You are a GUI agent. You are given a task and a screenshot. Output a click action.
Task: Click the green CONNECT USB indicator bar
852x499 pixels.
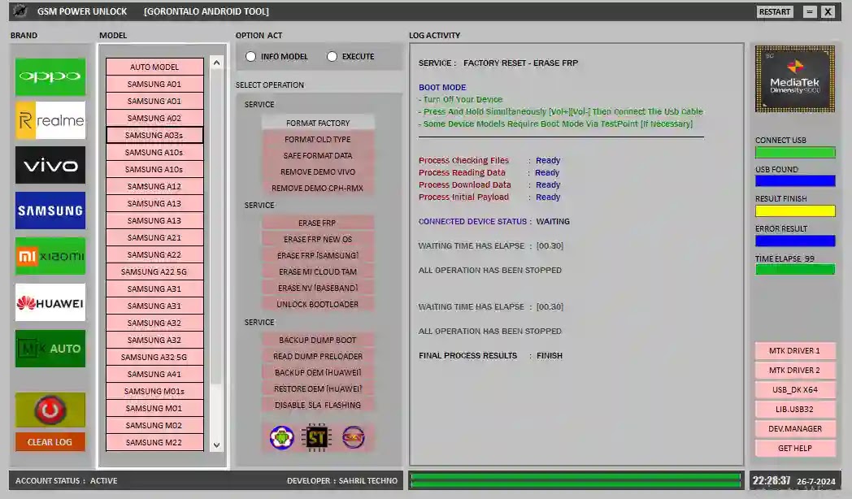click(x=795, y=153)
